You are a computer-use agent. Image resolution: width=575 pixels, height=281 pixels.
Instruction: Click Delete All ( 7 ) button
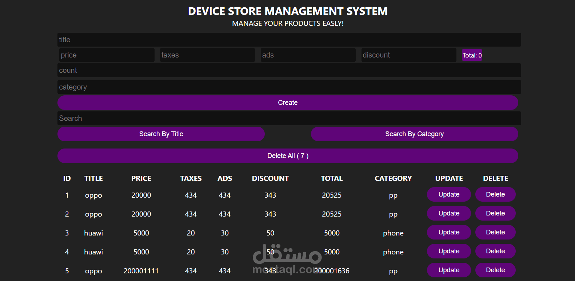[x=288, y=156]
